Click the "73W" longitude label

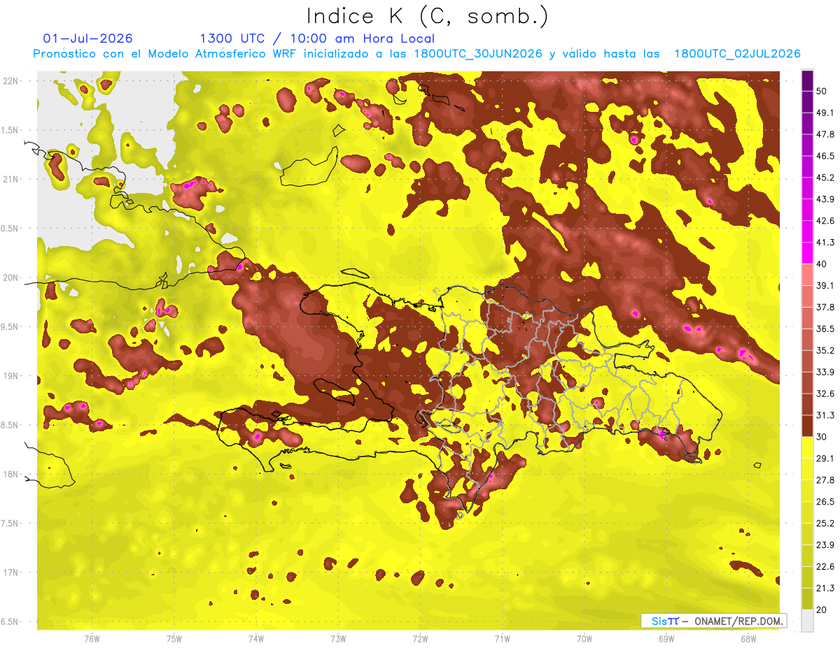tap(338, 638)
